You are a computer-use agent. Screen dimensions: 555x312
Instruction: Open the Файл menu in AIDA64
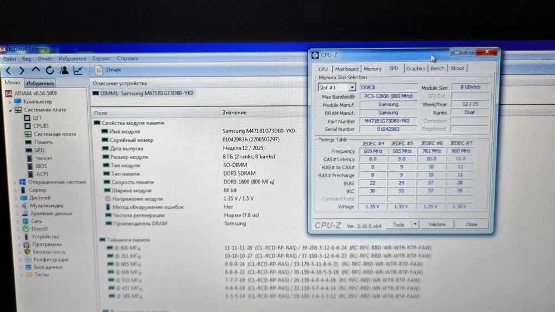[x=9, y=59]
